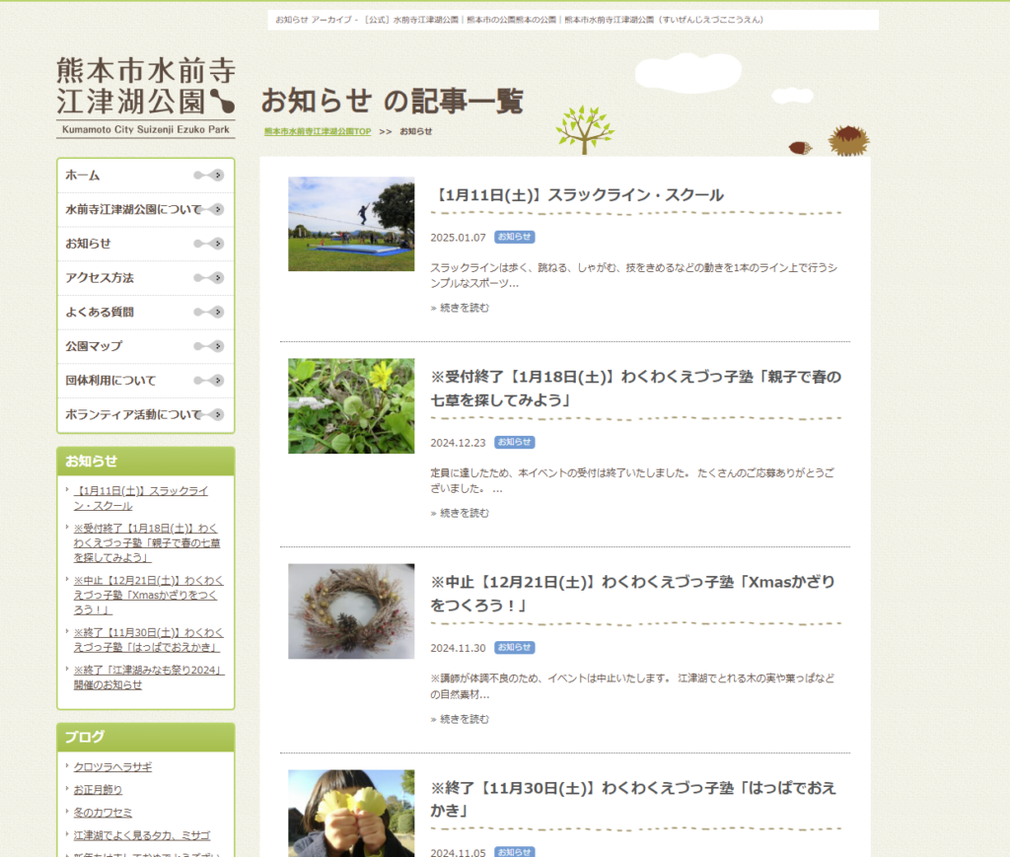This screenshot has height=857, width=1010.
Task: Open よくある質問 menu item
Action: [146, 312]
